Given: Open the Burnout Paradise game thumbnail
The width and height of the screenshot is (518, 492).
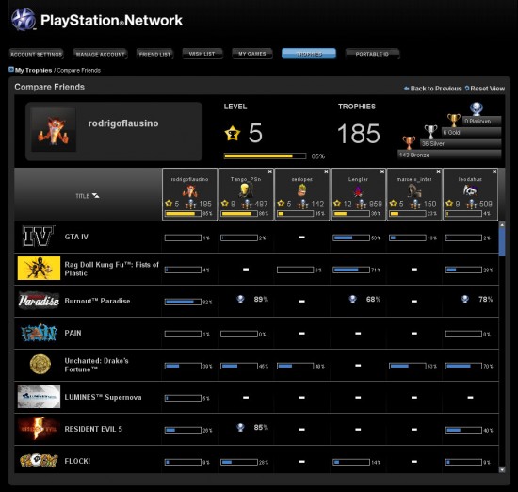Looking at the screenshot, I should 39,301.
